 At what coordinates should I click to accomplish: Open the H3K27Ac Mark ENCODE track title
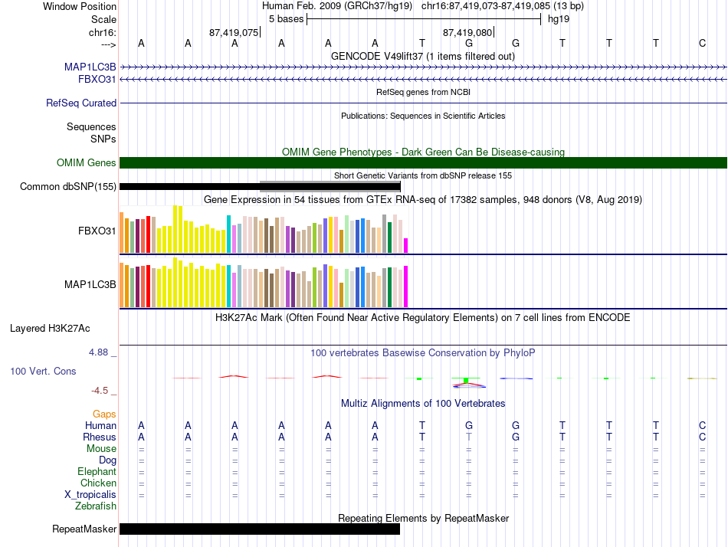coord(423,318)
